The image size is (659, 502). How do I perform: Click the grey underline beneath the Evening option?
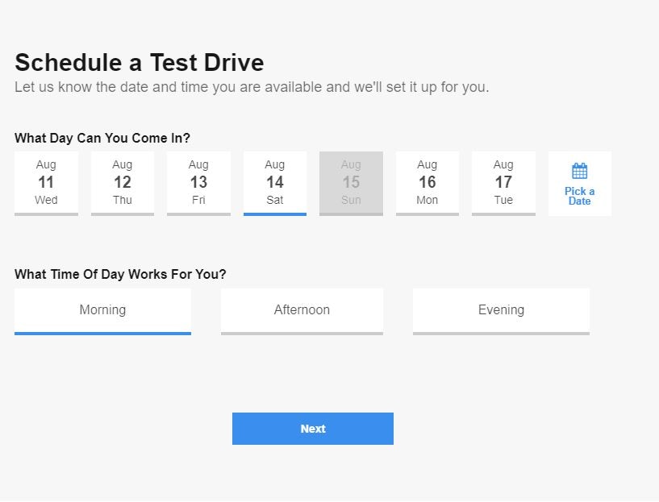click(501, 333)
